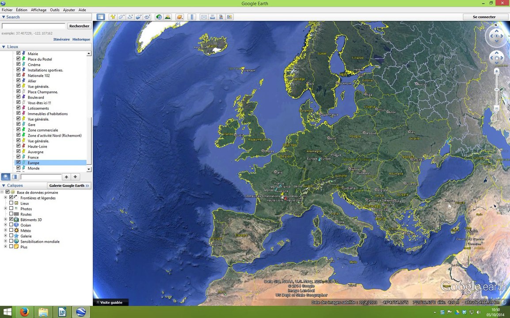This screenshot has width=510, height=318.
Task: Open the Affichage menu
Action: click(x=39, y=10)
